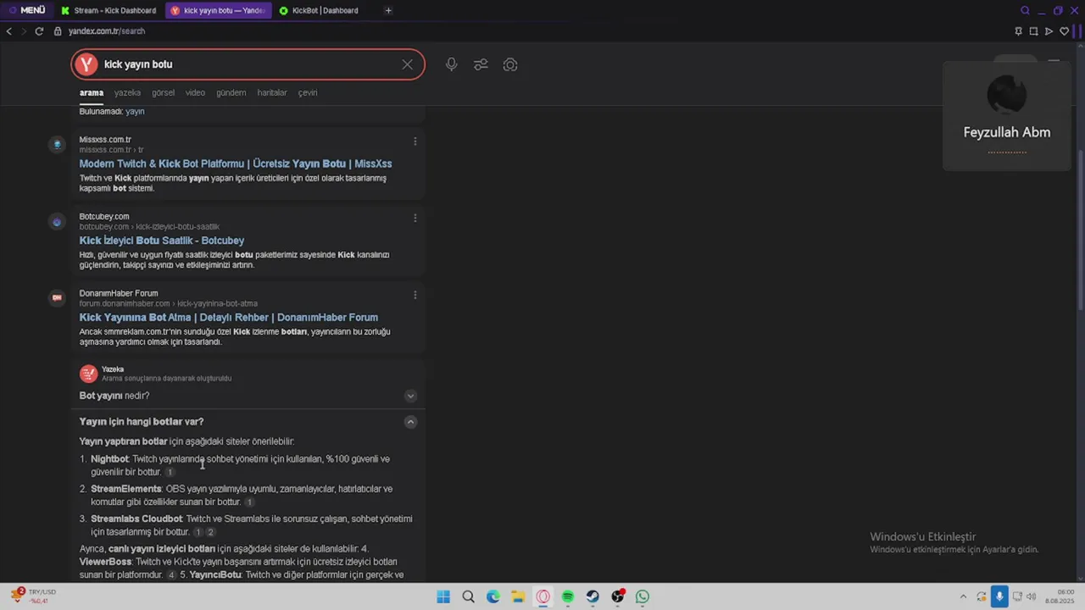Click the yayın link after Bulunamadı
Image resolution: width=1085 pixels, height=610 pixels.
click(135, 111)
